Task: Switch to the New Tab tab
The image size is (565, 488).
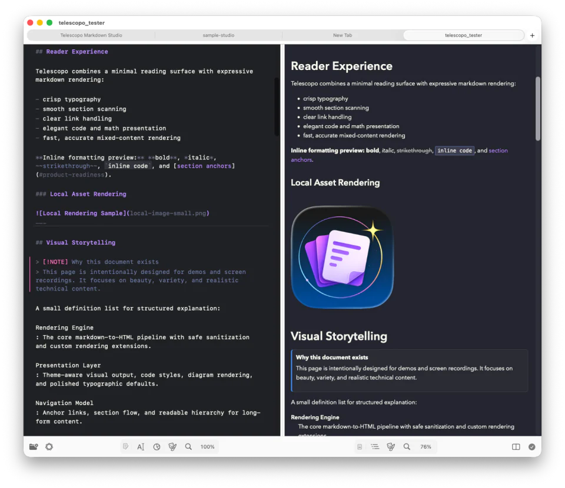Action: coord(343,35)
